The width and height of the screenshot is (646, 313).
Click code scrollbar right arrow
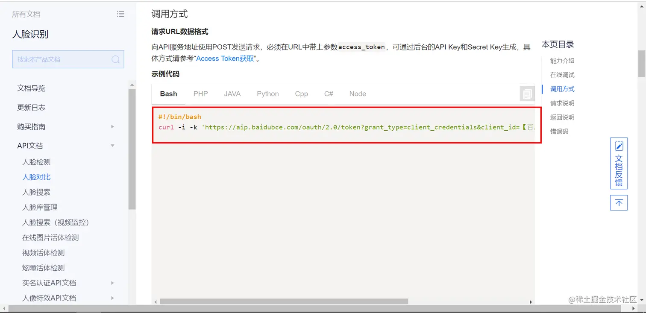(531, 301)
